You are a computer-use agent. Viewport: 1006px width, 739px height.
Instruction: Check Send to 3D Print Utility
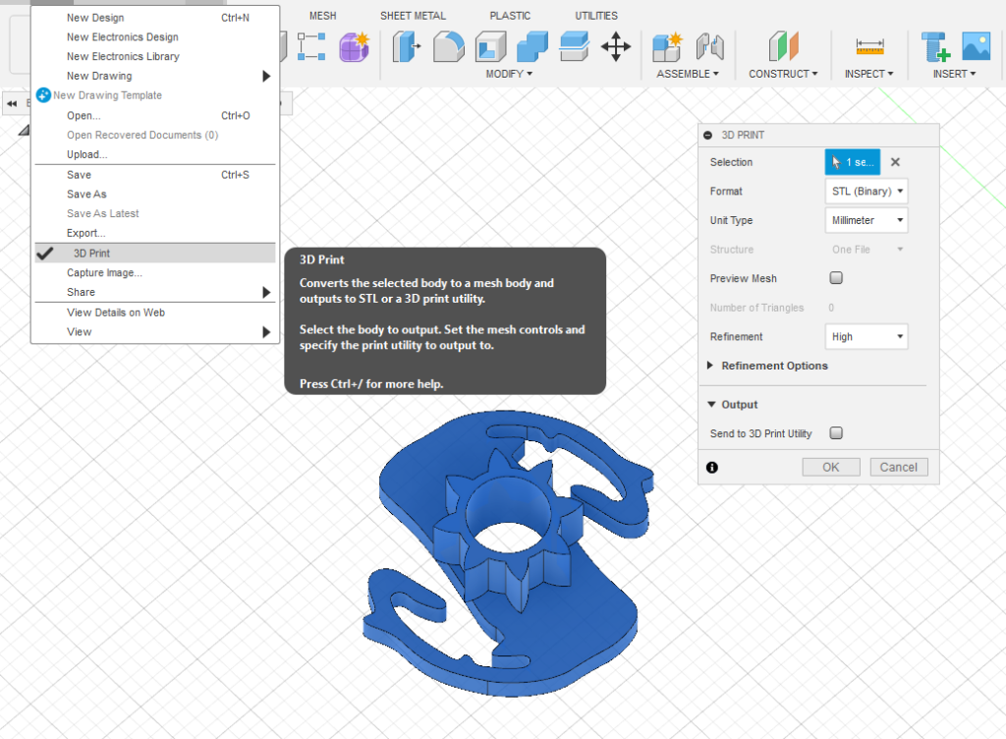coord(836,433)
